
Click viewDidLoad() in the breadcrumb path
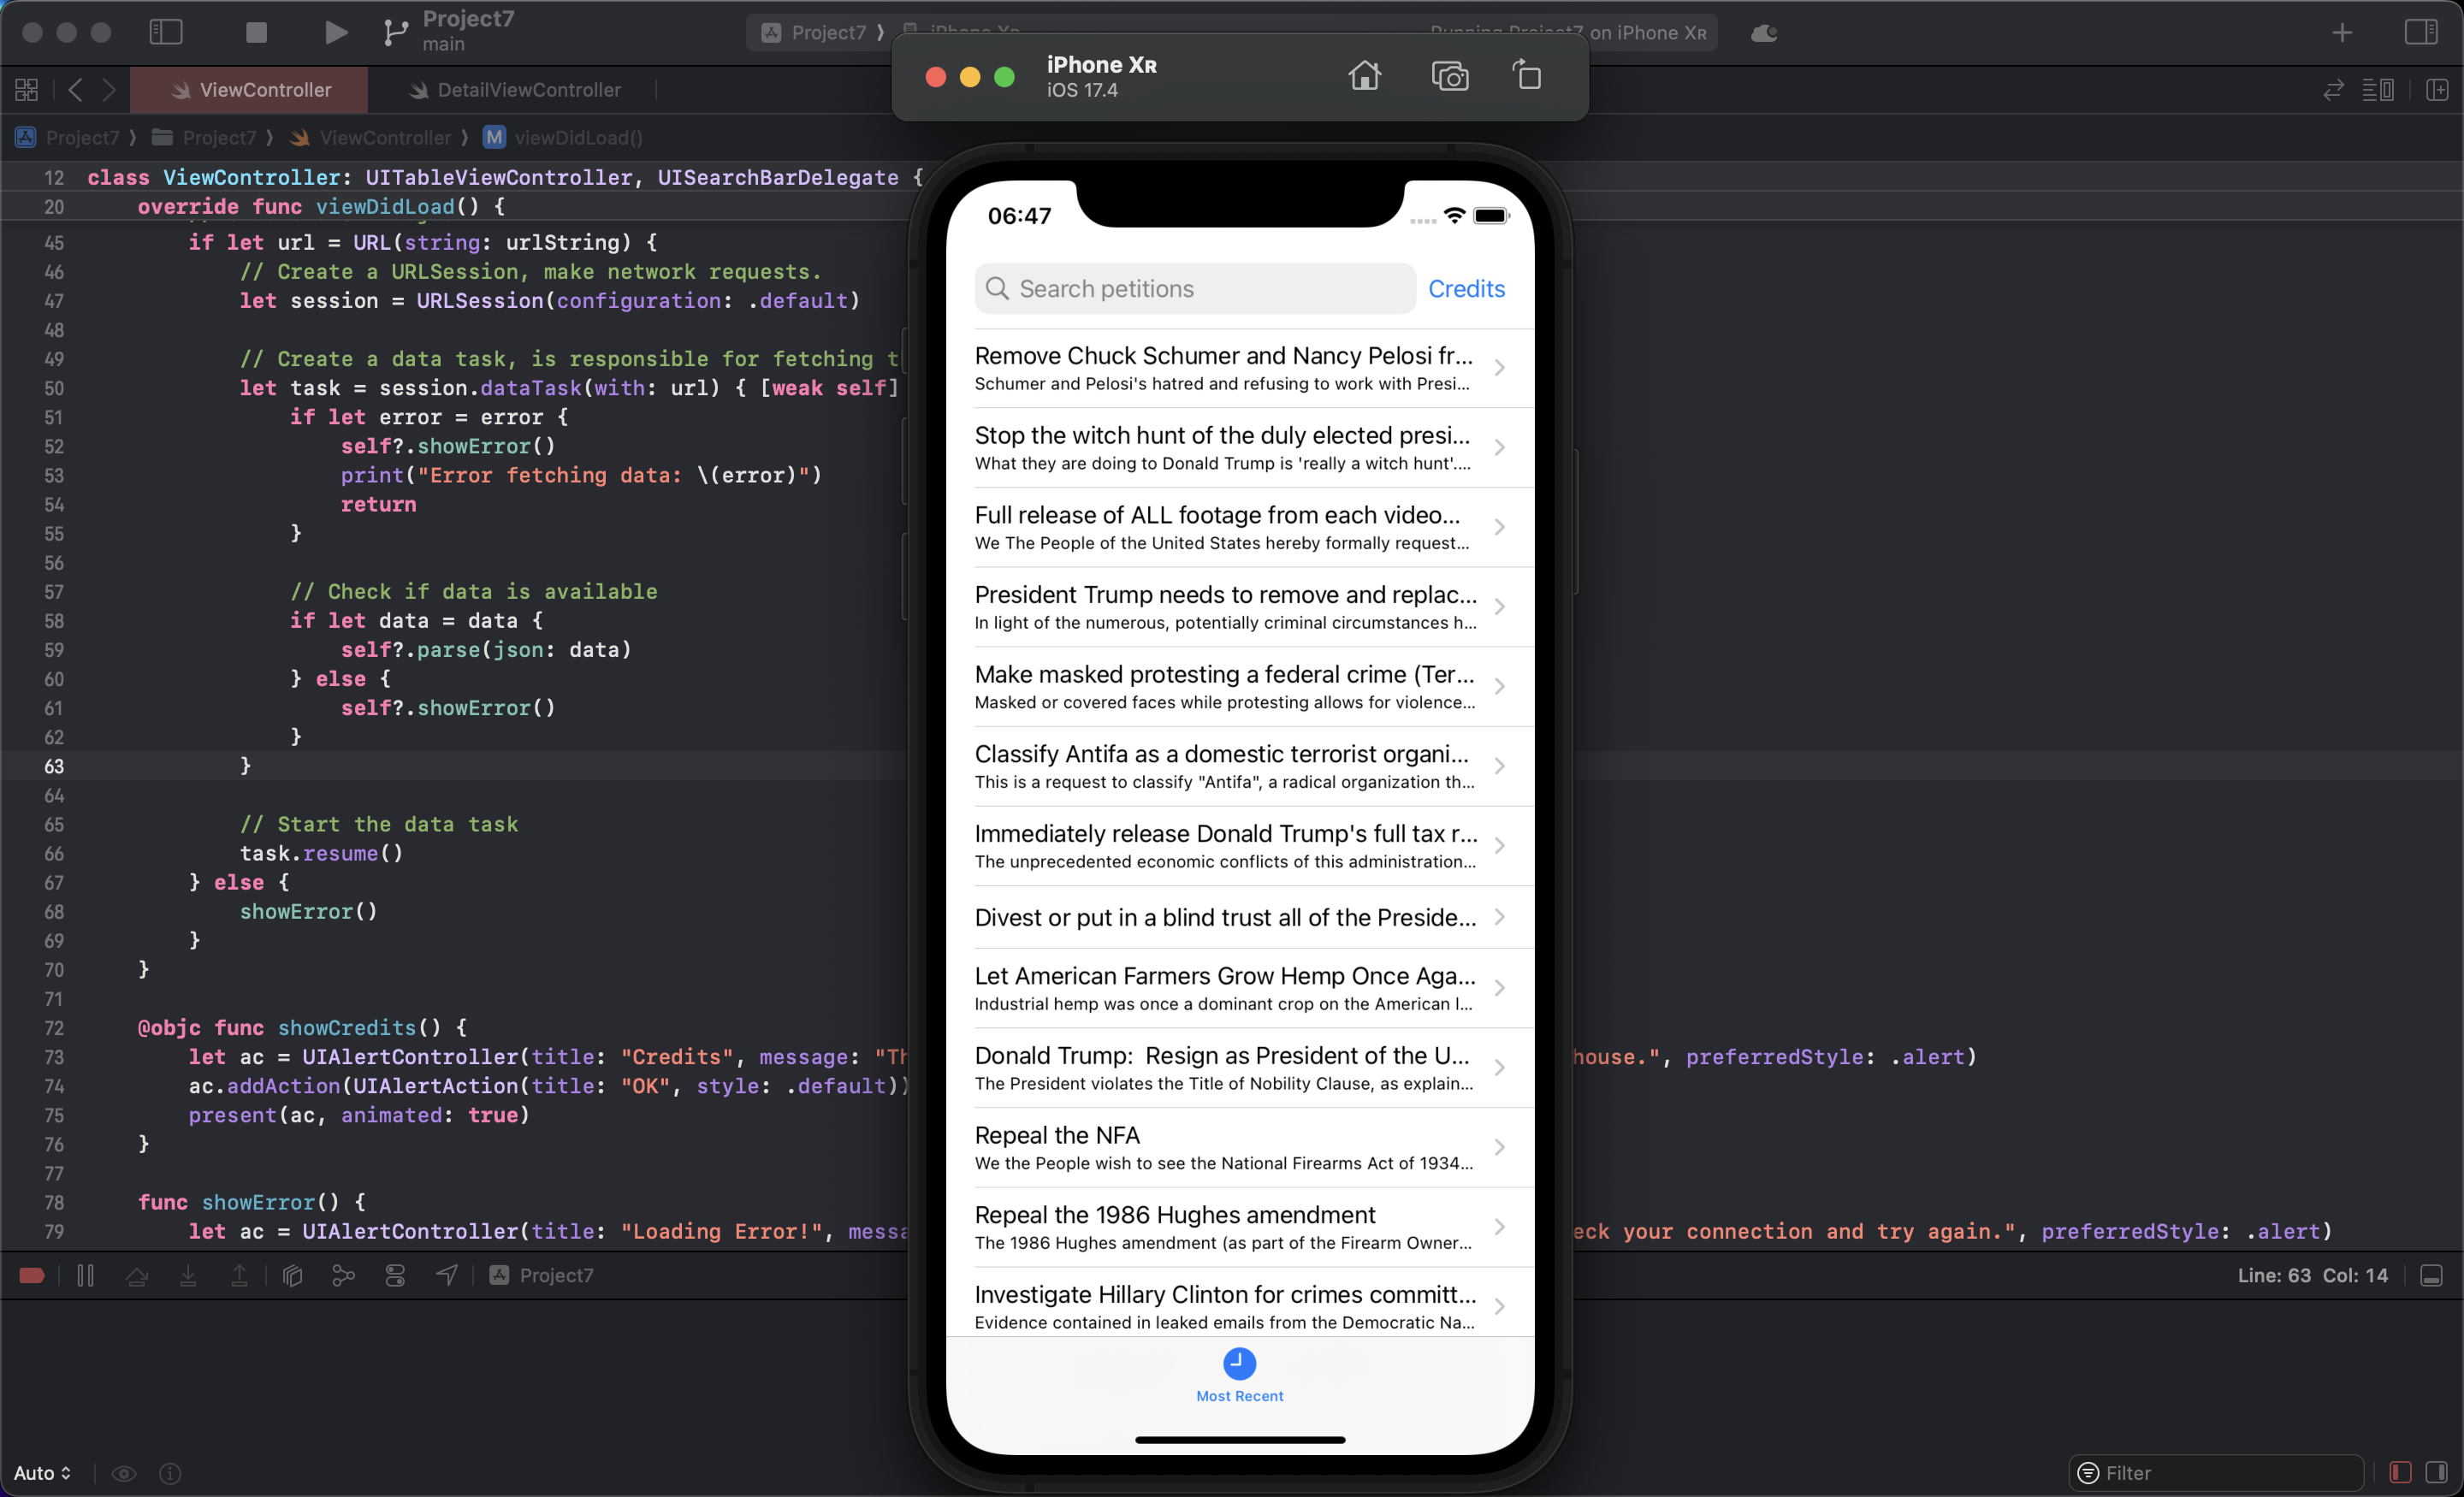tap(577, 138)
